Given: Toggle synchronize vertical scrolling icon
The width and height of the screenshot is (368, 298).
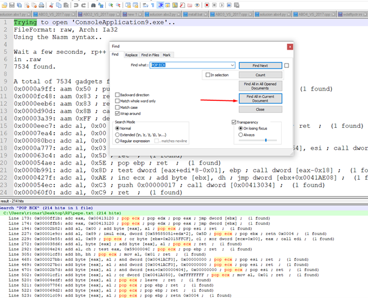Looking at the screenshot, I should (x=128, y=5).
